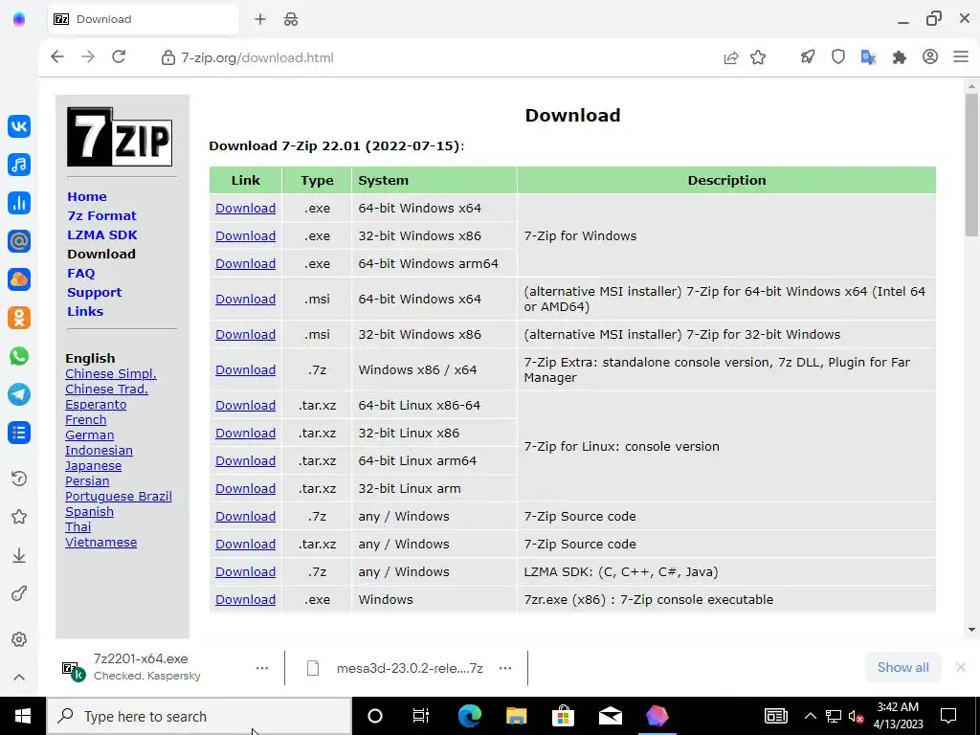Open the browser hamburger menu
The width and height of the screenshot is (980, 735).
pos(961,56)
